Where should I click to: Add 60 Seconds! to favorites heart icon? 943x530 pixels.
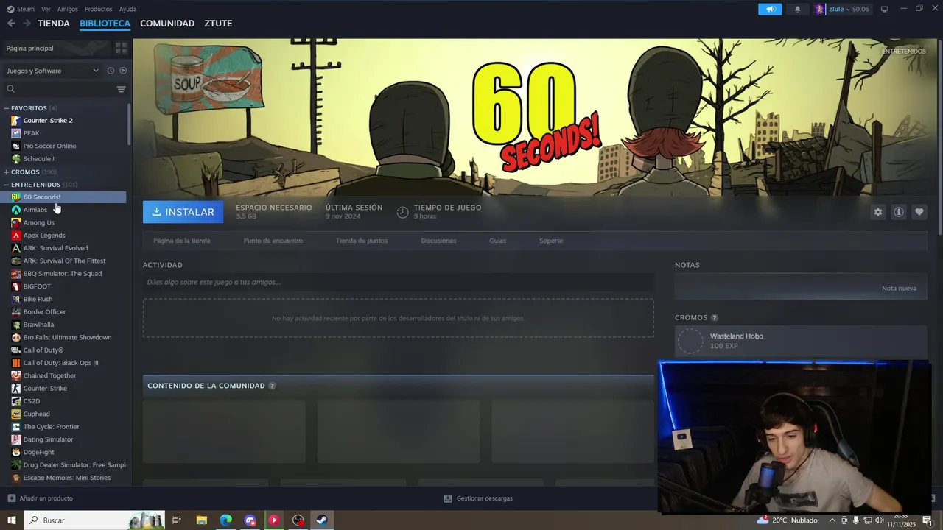click(x=919, y=212)
